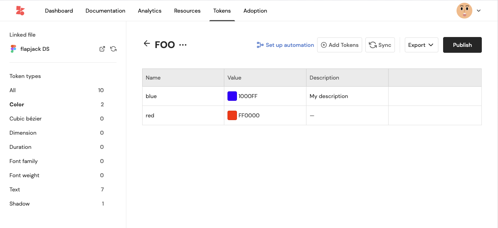
Task: Open the Documentation tab
Action: pos(105,11)
